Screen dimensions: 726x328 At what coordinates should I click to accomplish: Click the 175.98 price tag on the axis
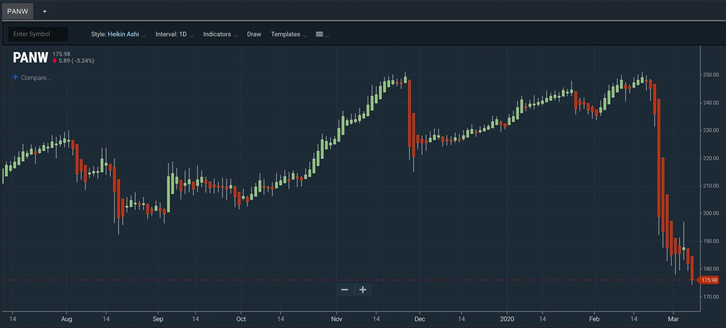click(709, 280)
